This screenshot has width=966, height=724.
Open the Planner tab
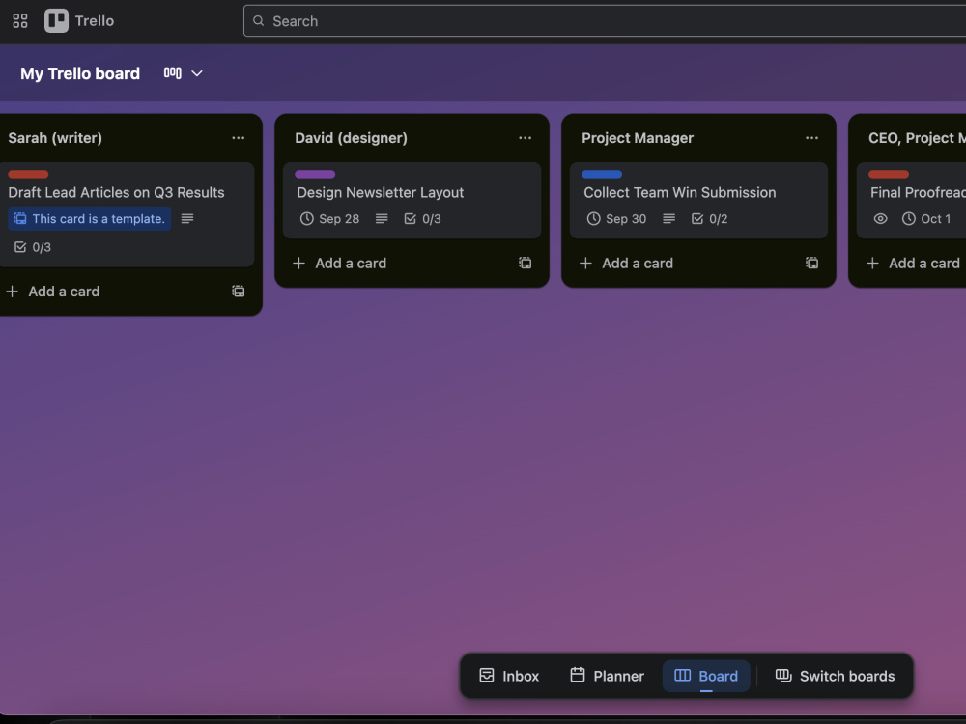607,676
